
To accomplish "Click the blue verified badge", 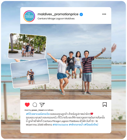I will click(x=81, y=14).
